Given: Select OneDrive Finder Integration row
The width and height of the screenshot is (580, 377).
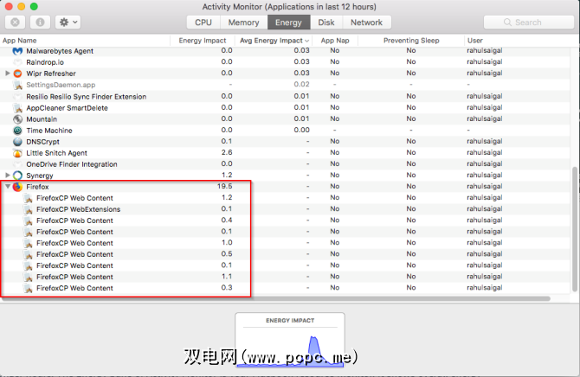Looking at the screenshot, I should coord(285,164).
